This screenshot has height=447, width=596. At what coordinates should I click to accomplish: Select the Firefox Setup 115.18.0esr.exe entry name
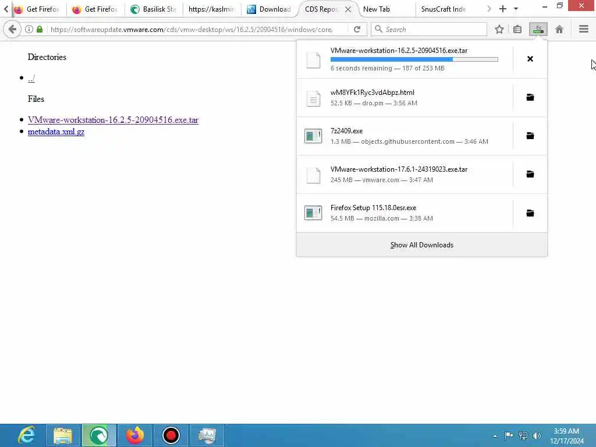point(373,208)
